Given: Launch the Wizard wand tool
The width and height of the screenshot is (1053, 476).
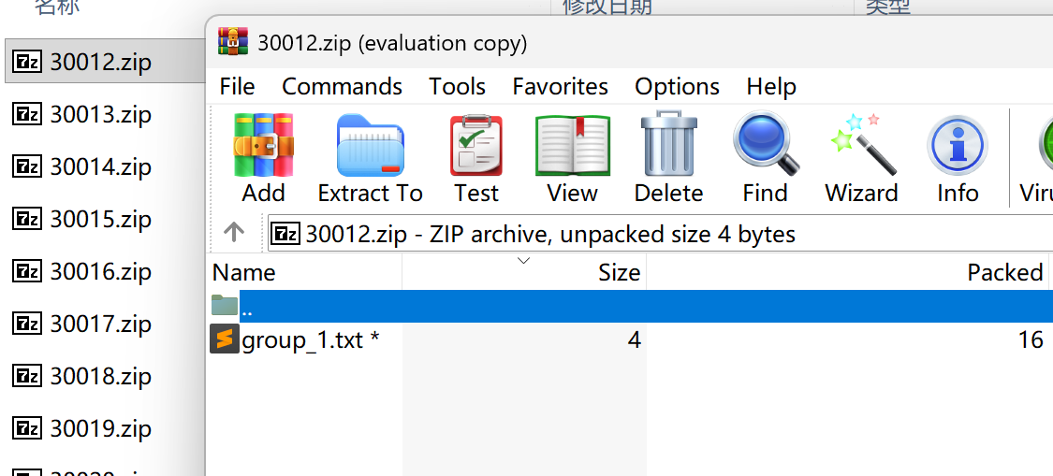Looking at the screenshot, I should [861, 145].
